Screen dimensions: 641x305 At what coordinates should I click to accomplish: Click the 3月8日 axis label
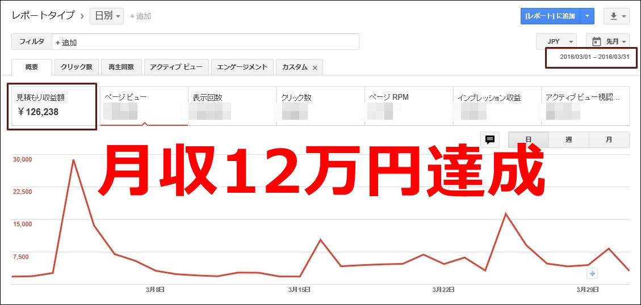(x=155, y=290)
